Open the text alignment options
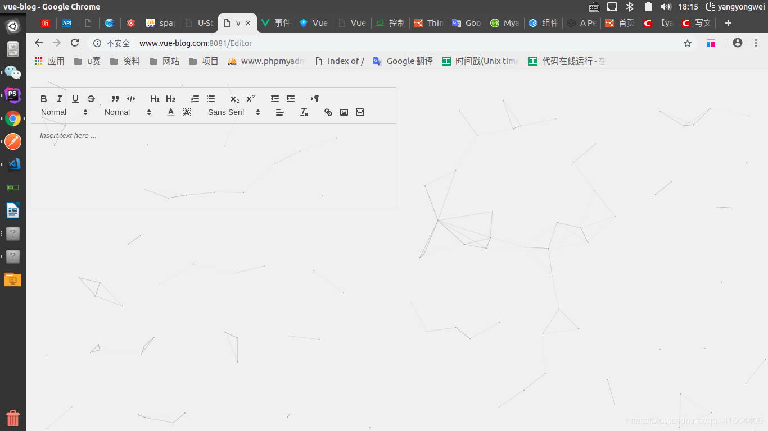768x431 pixels. tap(280, 112)
